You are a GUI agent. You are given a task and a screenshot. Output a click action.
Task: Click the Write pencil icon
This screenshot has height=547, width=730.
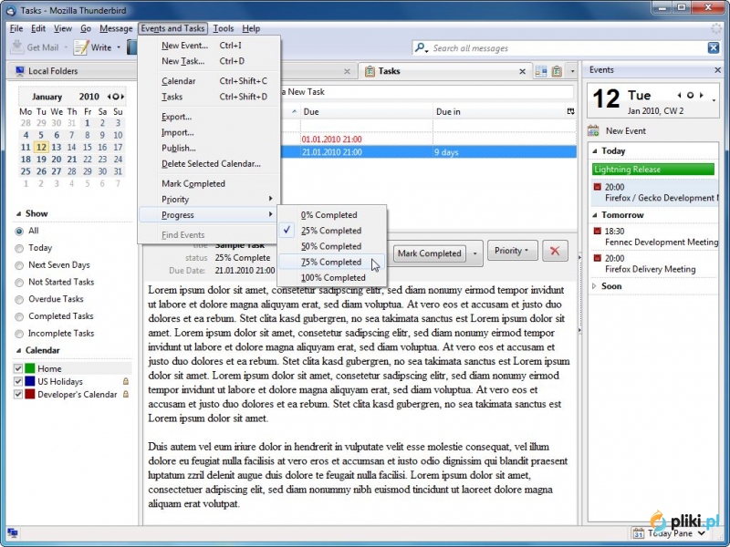point(81,47)
